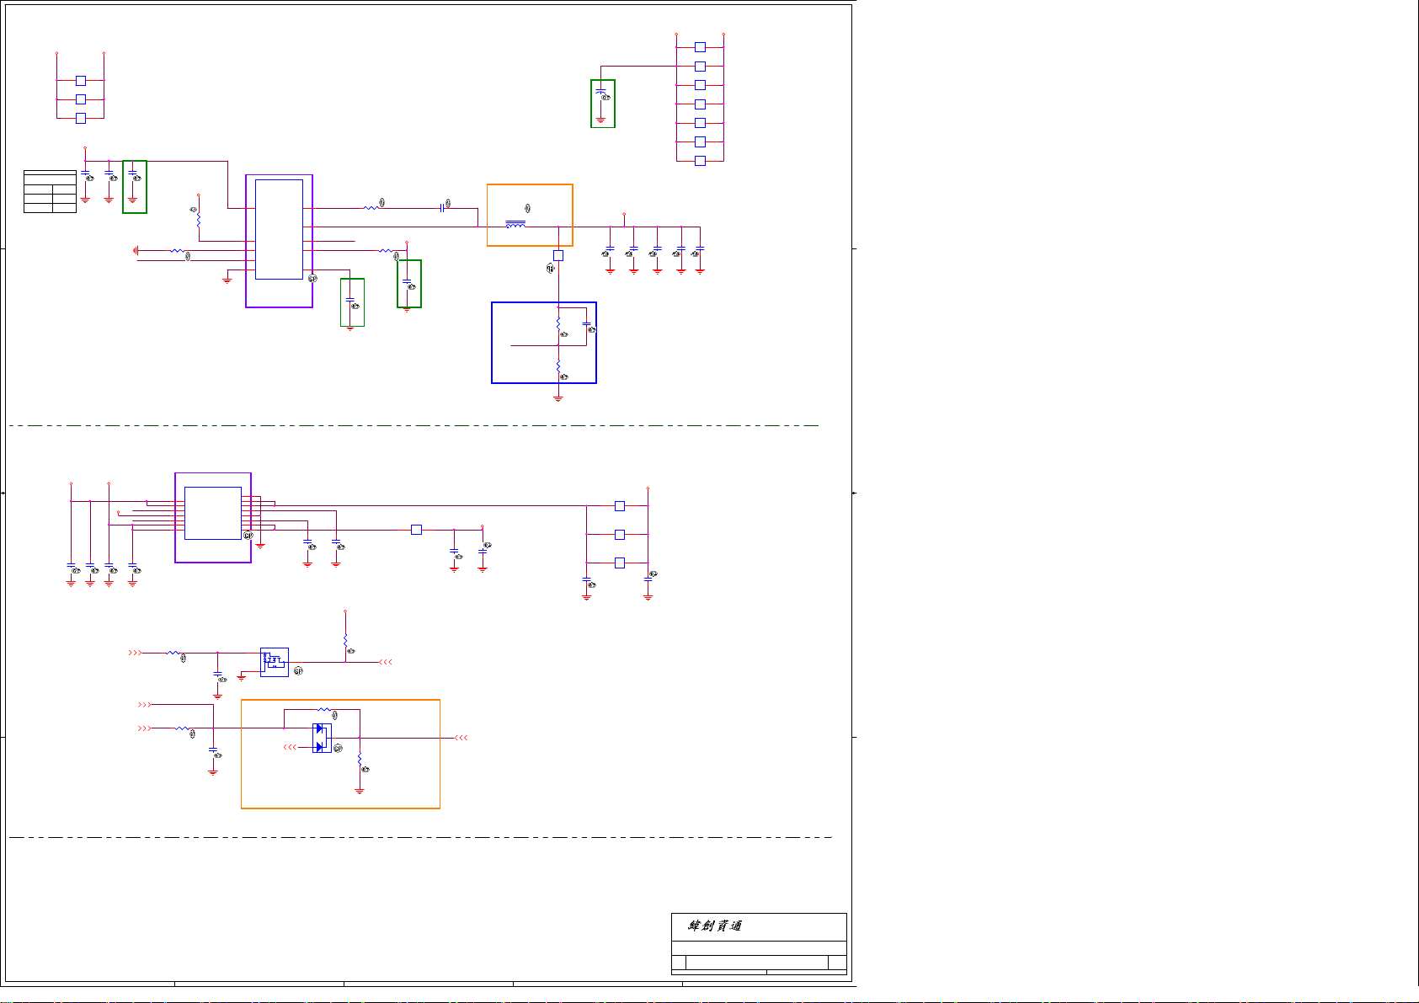Select the MOSFET transistor symbol
Viewport: 1419px width, 1003px height.
tap(275, 662)
